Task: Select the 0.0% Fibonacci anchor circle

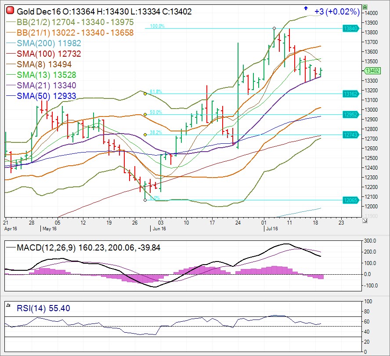Action: click(145, 200)
